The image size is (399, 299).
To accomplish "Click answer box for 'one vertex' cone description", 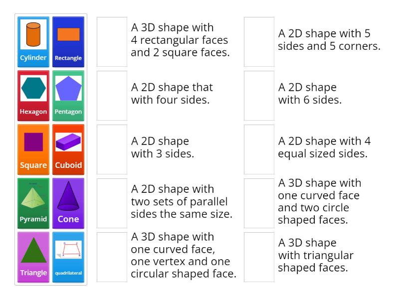I will click(x=112, y=257).
